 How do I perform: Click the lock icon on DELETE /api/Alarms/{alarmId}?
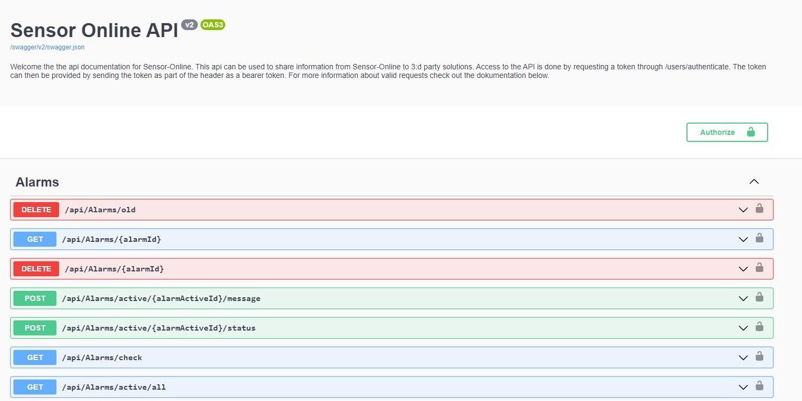pos(759,268)
